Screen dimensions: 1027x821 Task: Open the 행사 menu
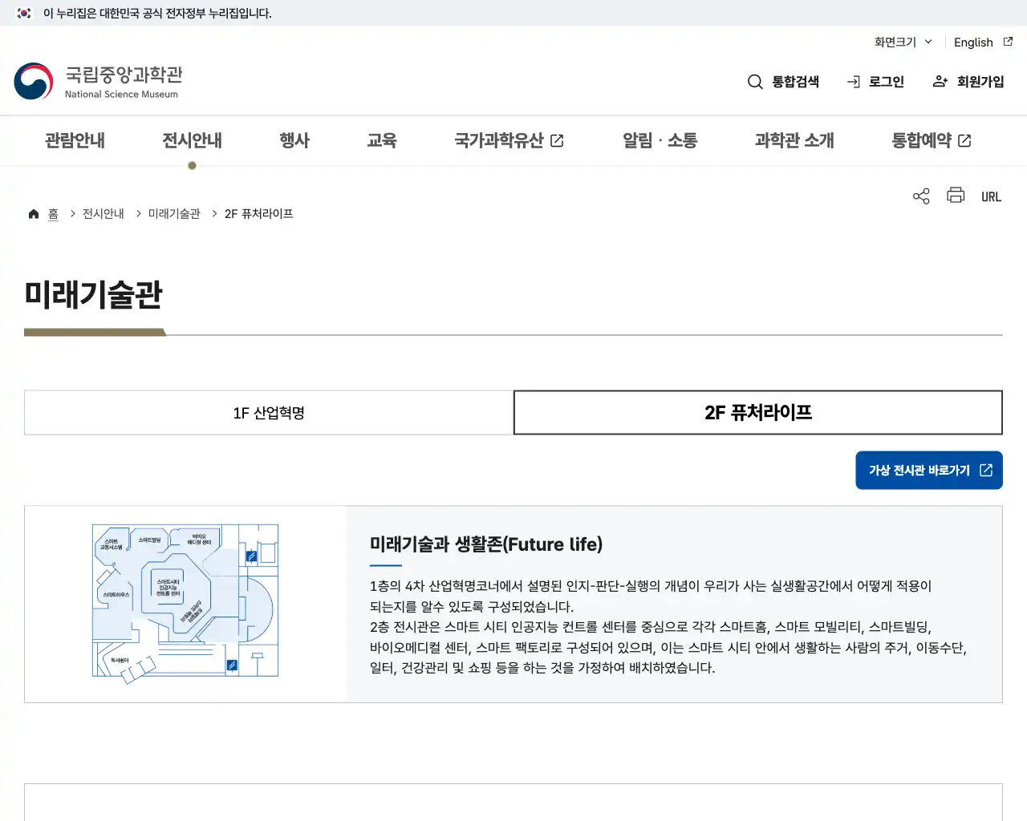[294, 140]
